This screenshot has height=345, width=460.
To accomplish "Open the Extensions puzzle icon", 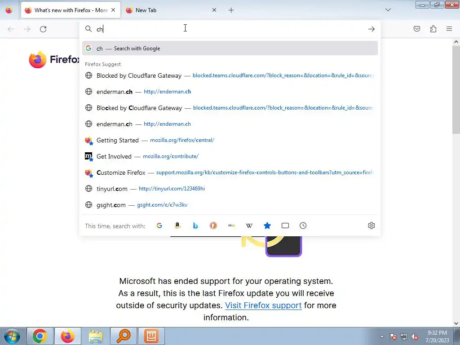I will [433, 29].
